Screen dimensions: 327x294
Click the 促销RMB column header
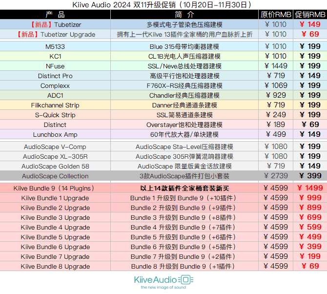310,15
